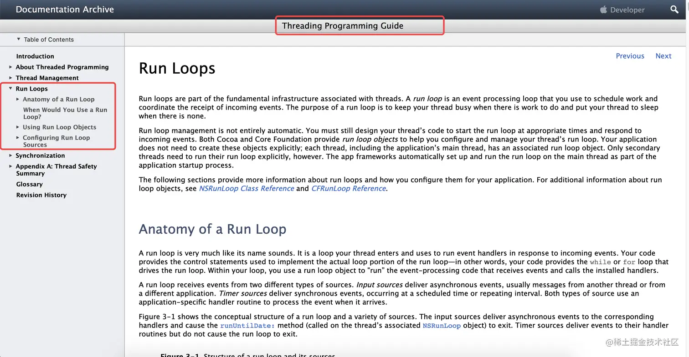Collapse the Run Loops section arrow
This screenshot has height=357, width=689.
[x=10, y=89]
